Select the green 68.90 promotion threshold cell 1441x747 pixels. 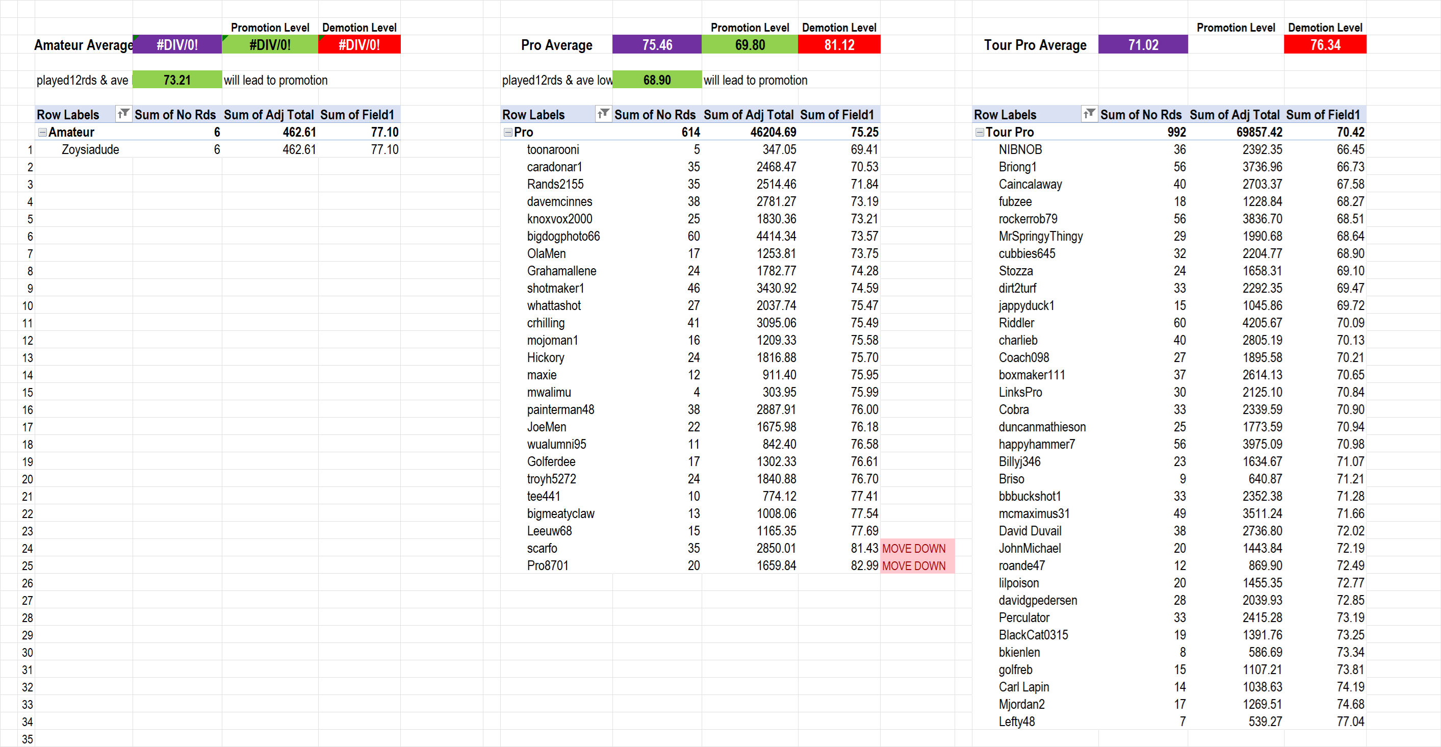pos(656,80)
